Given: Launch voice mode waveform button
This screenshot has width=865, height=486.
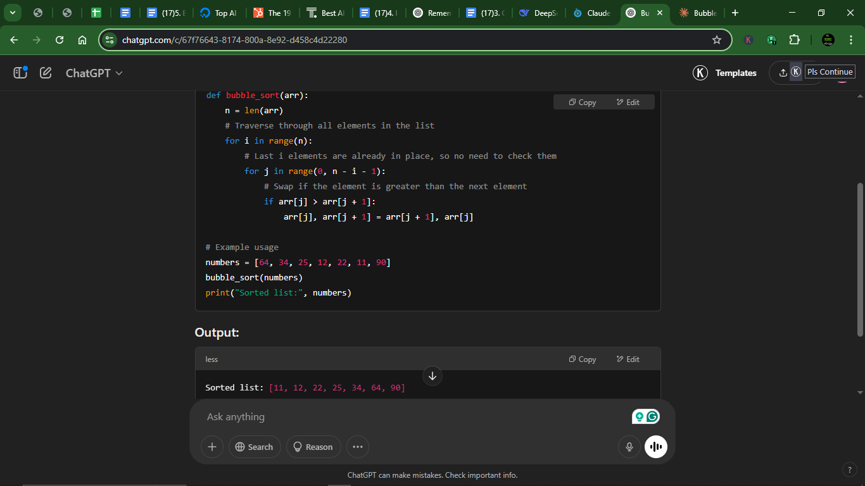Looking at the screenshot, I should [x=656, y=447].
